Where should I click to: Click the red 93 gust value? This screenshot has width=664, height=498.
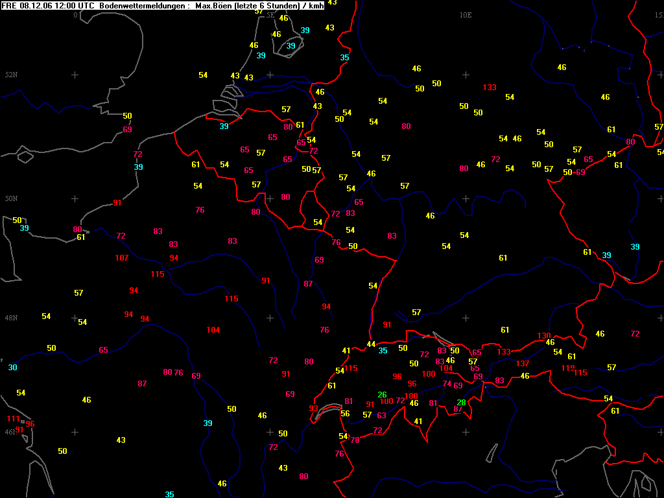tap(314, 409)
